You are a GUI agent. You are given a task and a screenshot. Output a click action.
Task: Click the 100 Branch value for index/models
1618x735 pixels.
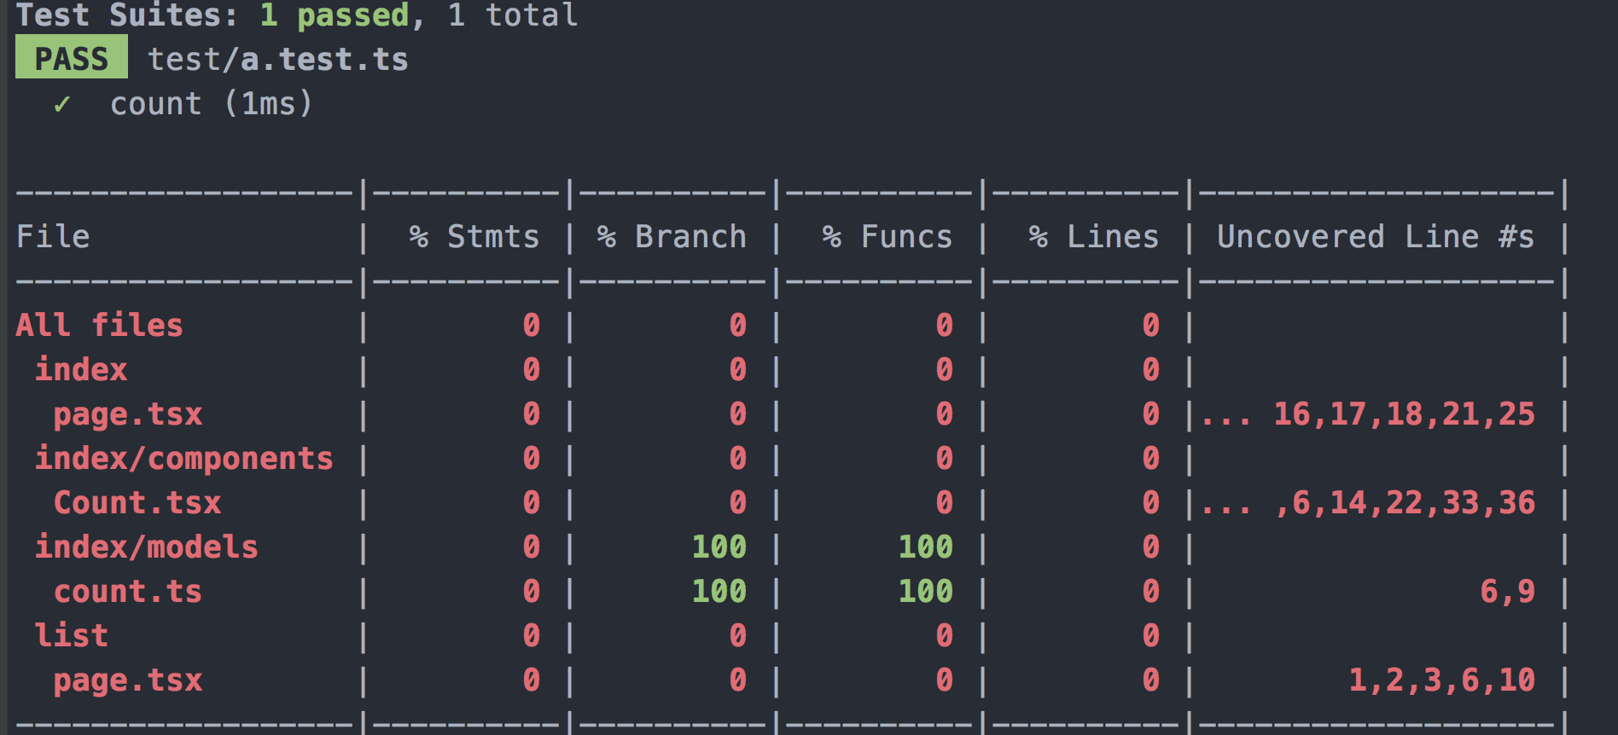719,547
